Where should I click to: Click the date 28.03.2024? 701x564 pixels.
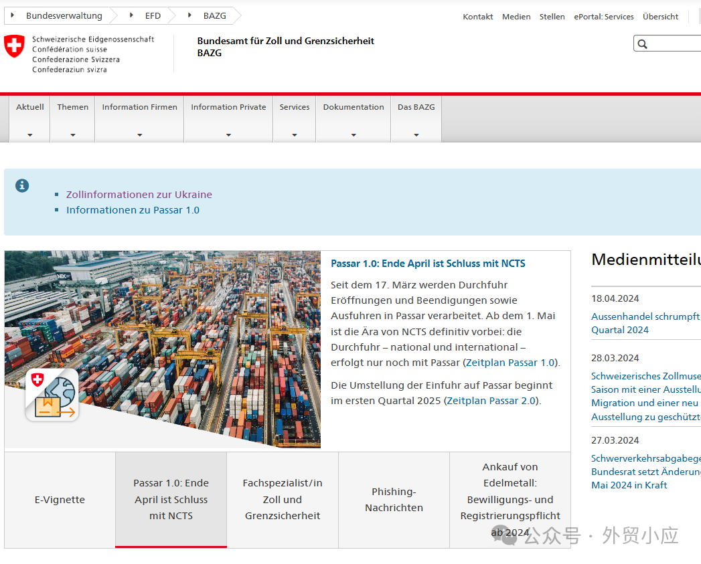(615, 358)
